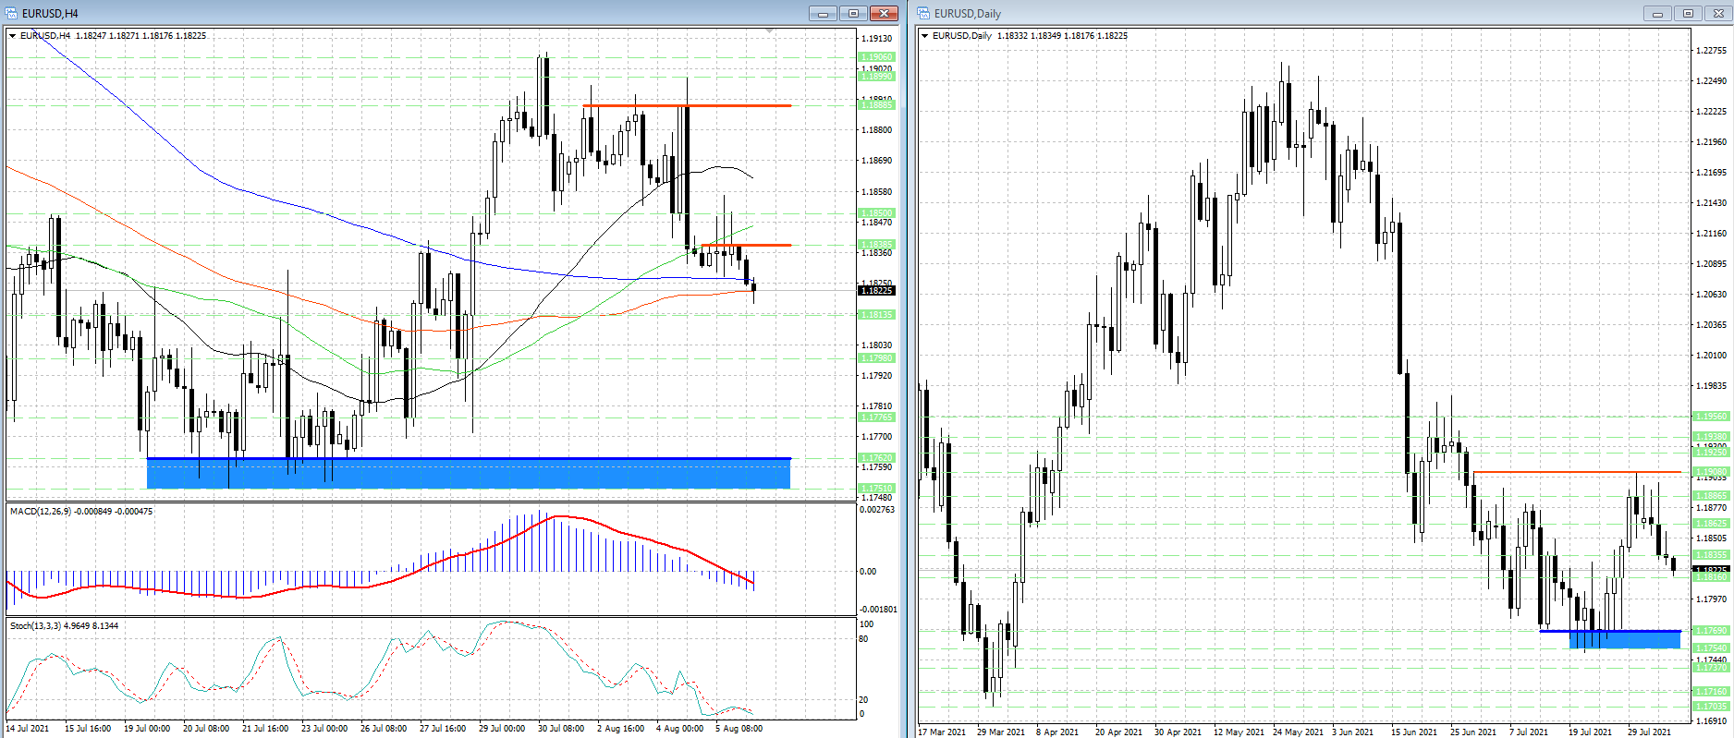Viewport: 1734px width, 738px height.
Task: Click the EURUSD,H4 window chart icon
Action: (12, 13)
